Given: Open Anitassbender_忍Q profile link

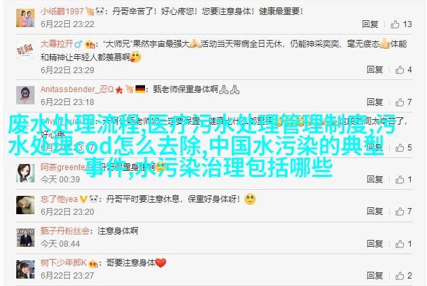Looking at the screenshot, I should click(77, 89).
